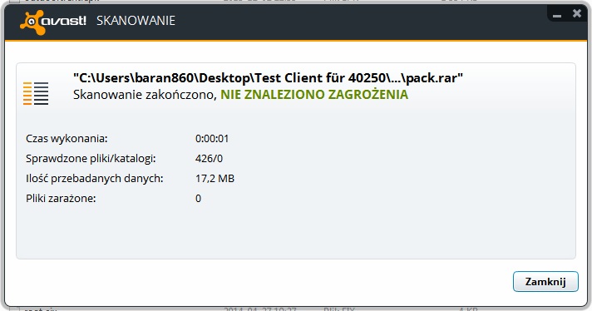Click the execution time value 0:00:01

click(212, 139)
